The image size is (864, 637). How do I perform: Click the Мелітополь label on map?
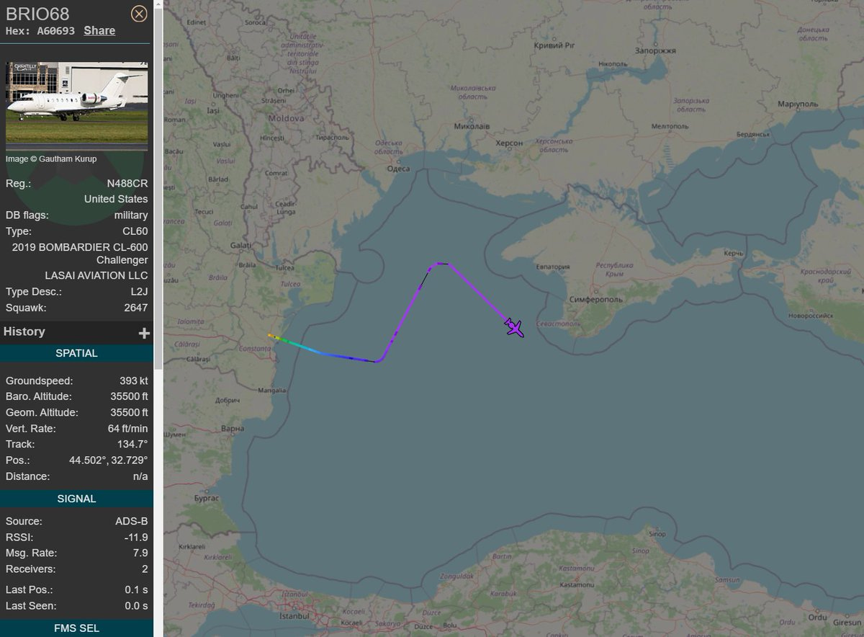pyautogui.click(x=670, y=125)
